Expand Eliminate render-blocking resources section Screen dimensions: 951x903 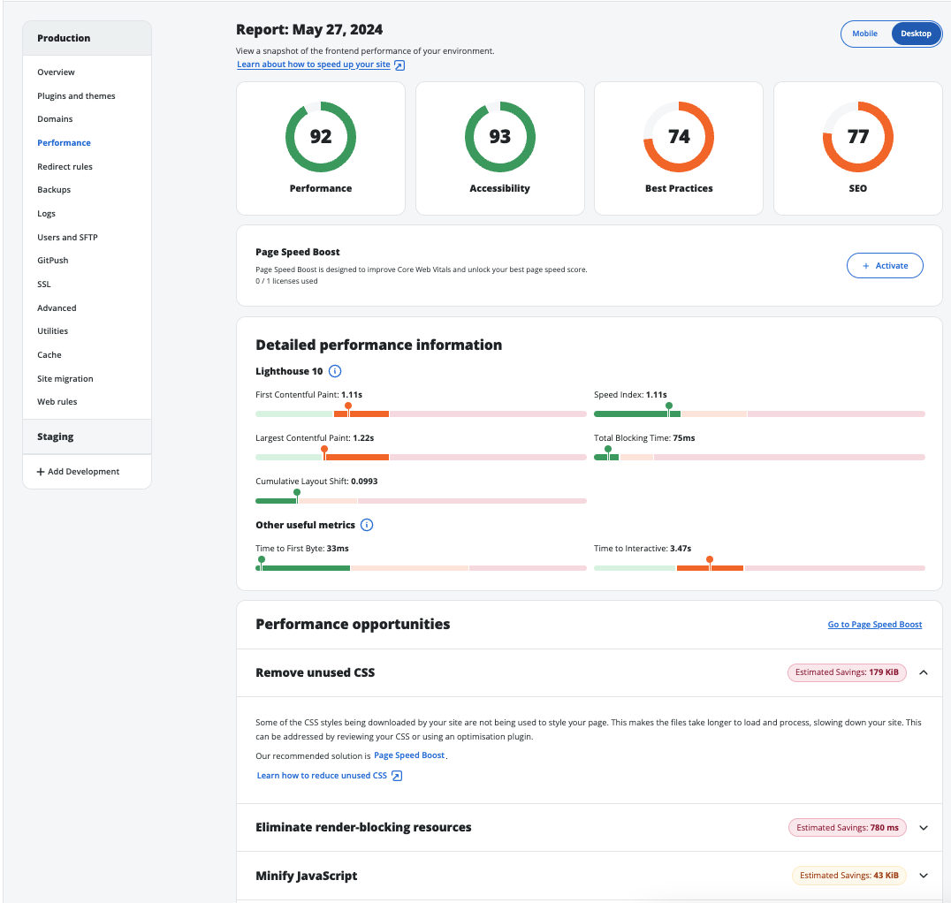924,828
